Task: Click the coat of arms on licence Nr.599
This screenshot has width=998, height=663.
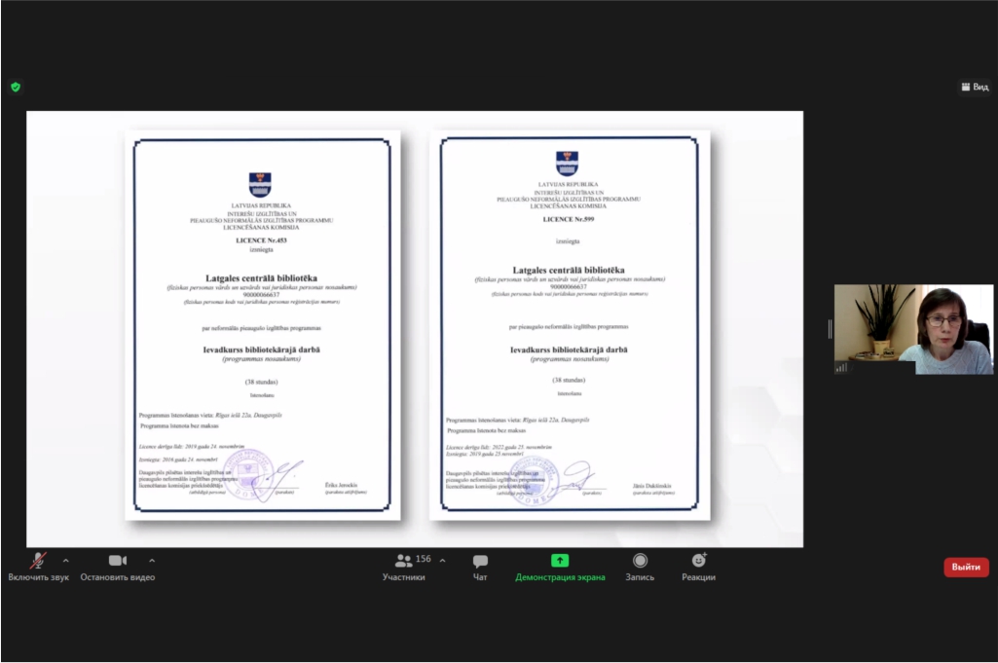Action: [x=567, y=164]
